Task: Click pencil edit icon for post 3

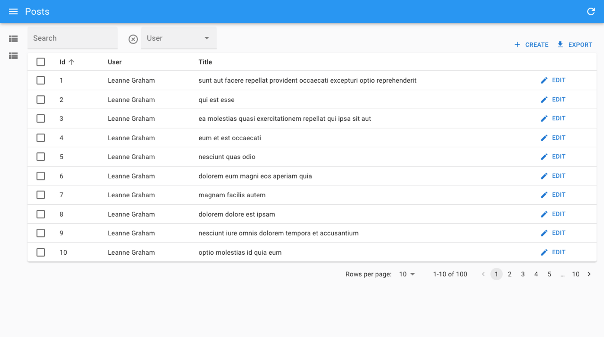Action: pos(544,119)
